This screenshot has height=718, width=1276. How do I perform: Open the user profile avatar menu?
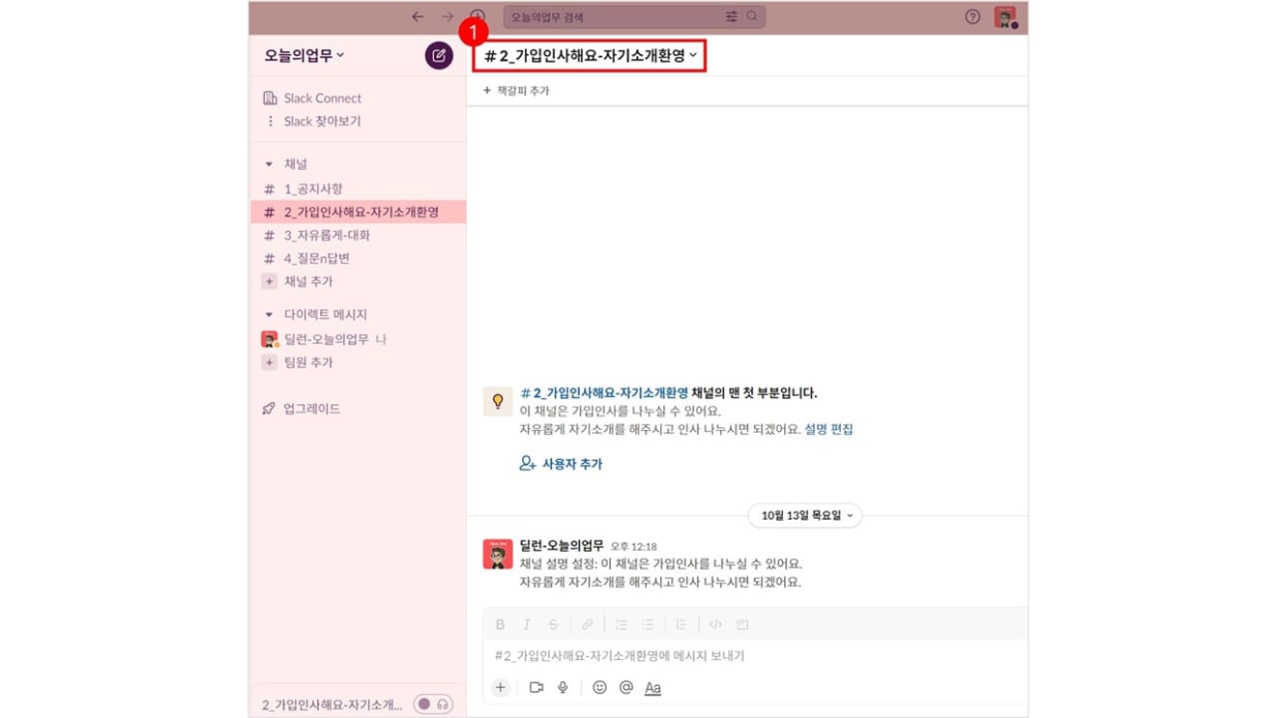(x=1005, y=16)
